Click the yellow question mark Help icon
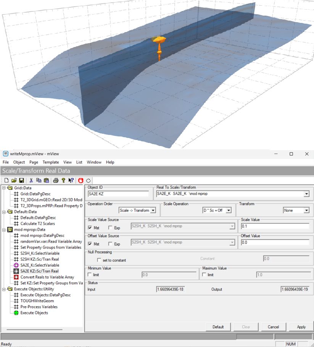The width and height of the screenshot is (314, 347). [x=63, y=180]
